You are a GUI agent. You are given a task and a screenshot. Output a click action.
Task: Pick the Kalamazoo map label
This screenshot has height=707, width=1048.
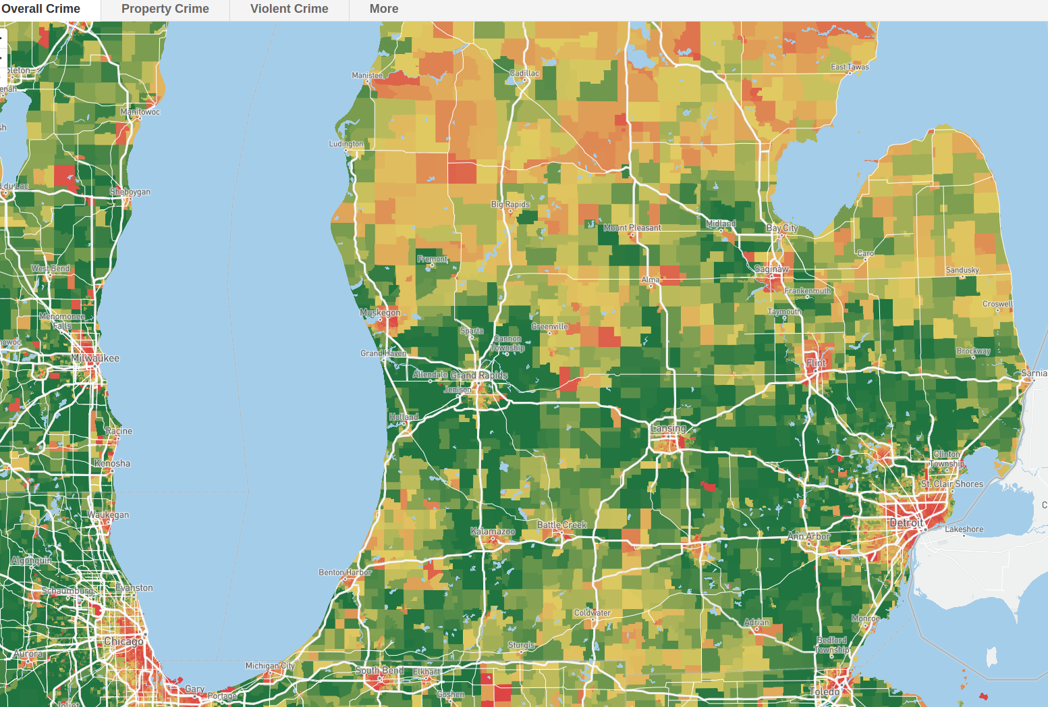point(493,531)
